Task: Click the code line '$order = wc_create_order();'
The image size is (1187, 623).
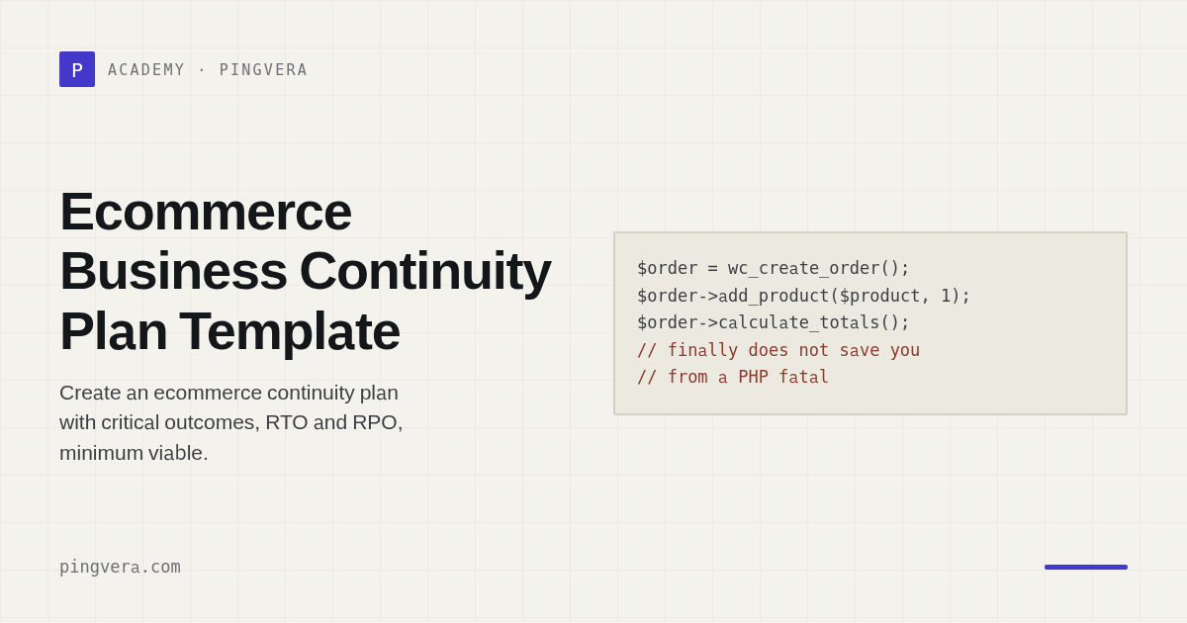Action: tap(773, 268)
